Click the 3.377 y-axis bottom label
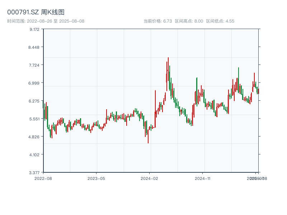The height and width of the screenshot is (215, 287). click(x=34, y=173)
